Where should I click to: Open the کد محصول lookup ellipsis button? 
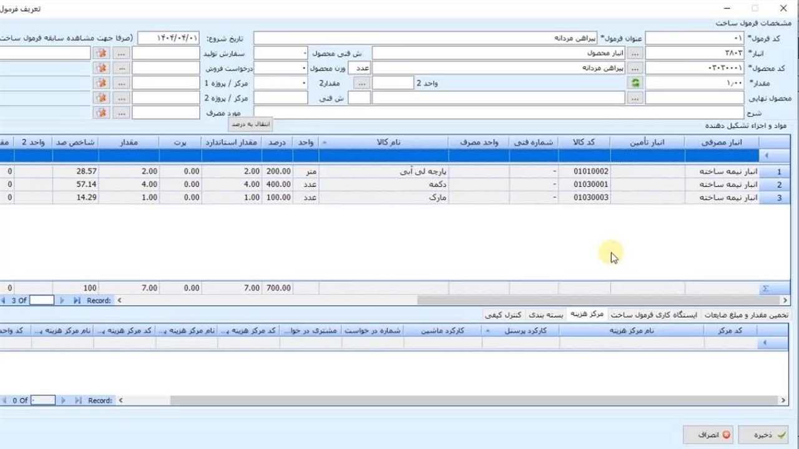(635, 68)
